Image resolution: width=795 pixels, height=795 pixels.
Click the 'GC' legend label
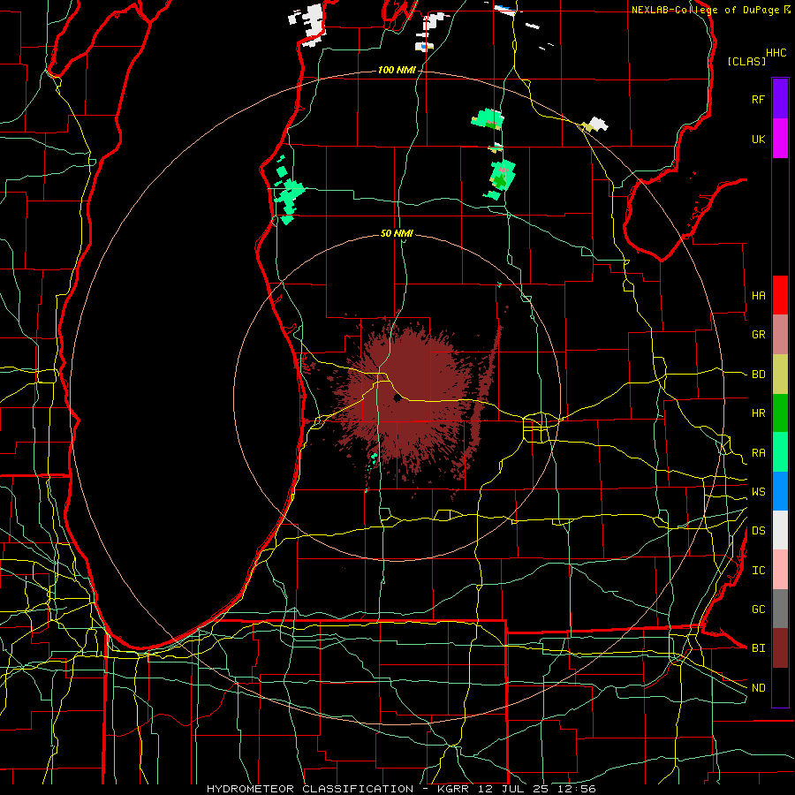pyautogui.click(x=758, y=609)
